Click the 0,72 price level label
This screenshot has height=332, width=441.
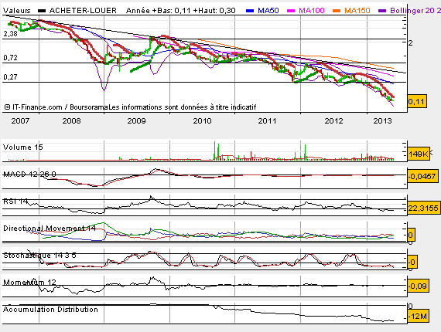10,58
